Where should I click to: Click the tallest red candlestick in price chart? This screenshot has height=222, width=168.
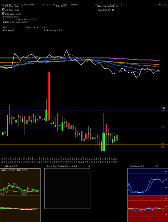(x=49, y=96)
